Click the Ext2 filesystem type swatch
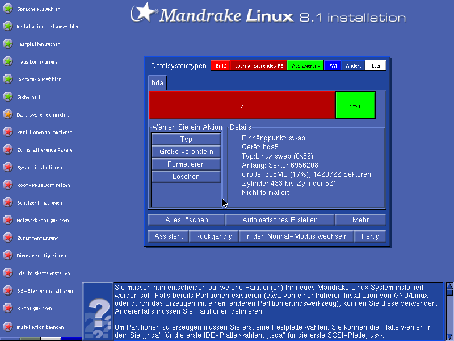The height and width of the screenshot is (341, 454). click(x=221, y=66)
